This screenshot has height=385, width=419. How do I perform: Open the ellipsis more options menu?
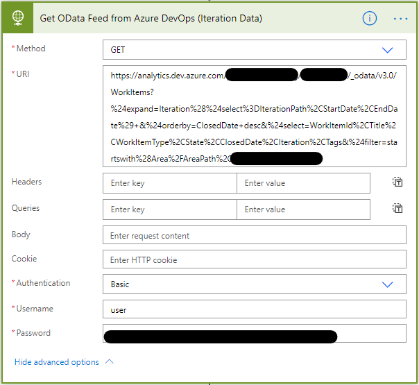(400, 19)
